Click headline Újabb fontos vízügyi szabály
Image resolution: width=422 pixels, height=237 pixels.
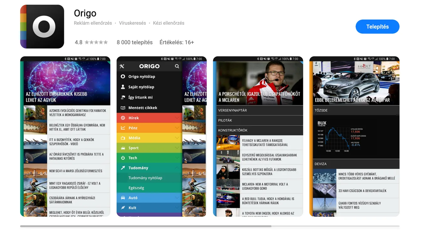pyautogui.click(x=360, y=205)
